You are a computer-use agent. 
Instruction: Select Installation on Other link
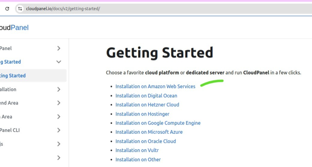[x=138, y=159]
